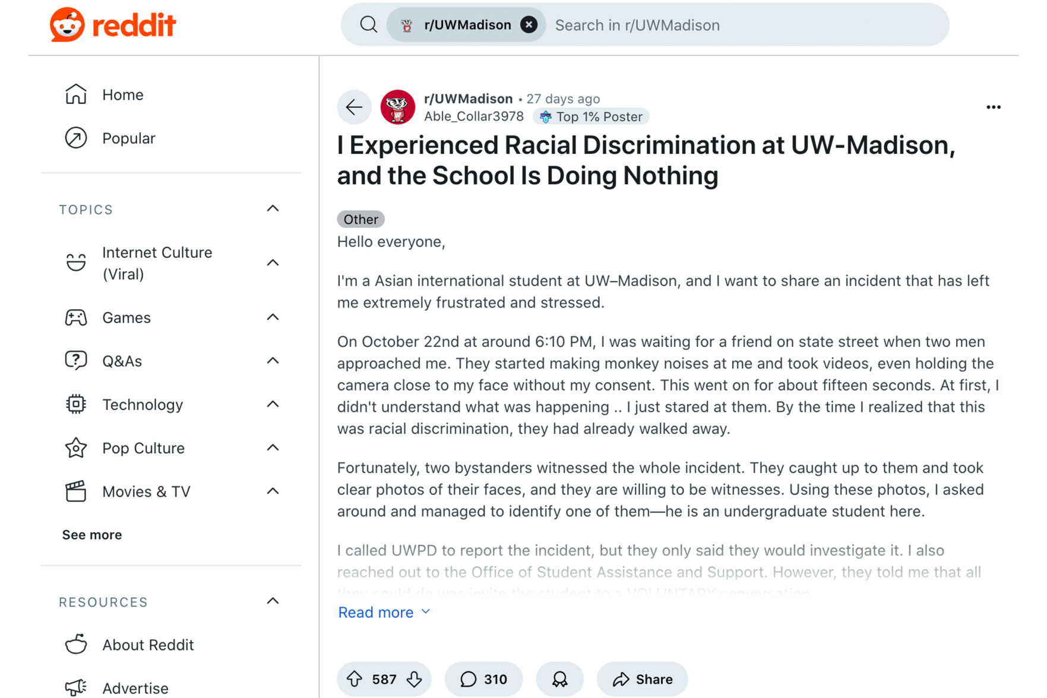Image resolution: width=1047 pixels, height=698 pixels.
Task: Open the 310 comments
Action: pos(483,679)
